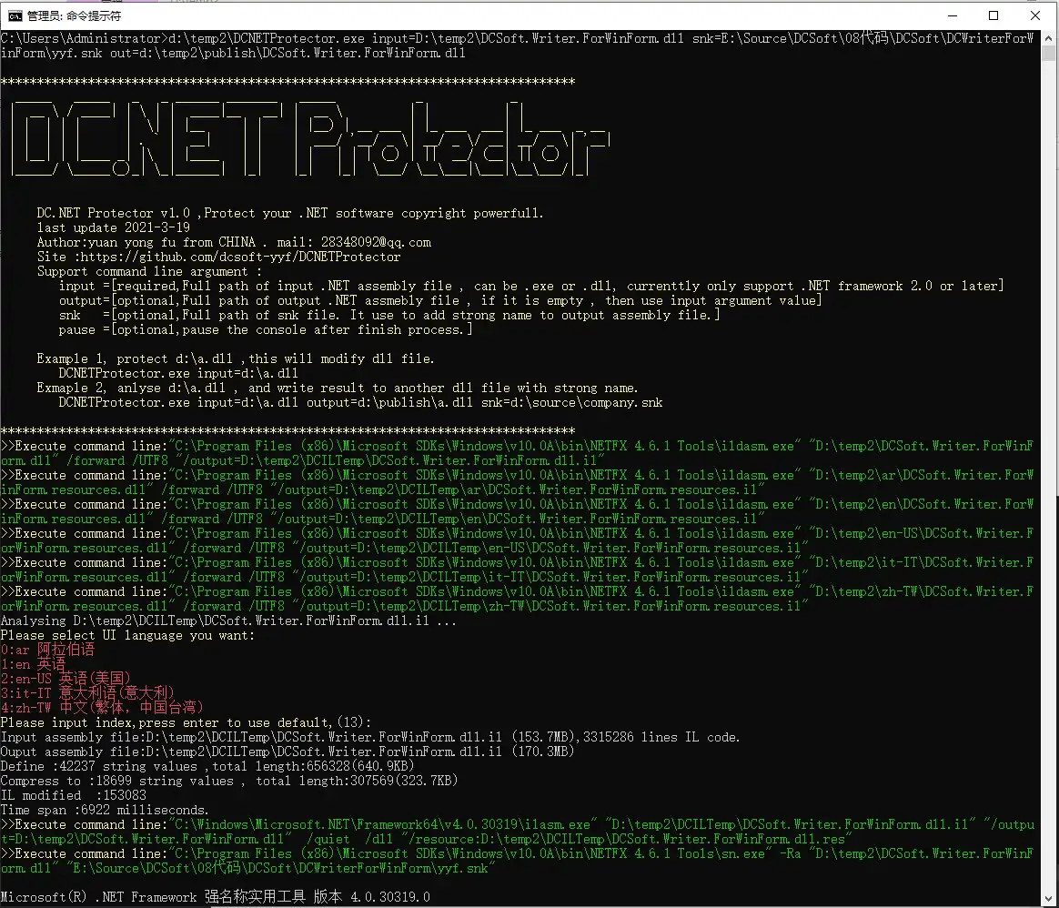This screenshot has width=1059, height=908.
Task: Click the 'input =[required' argument line
Action: coord(531,286)
